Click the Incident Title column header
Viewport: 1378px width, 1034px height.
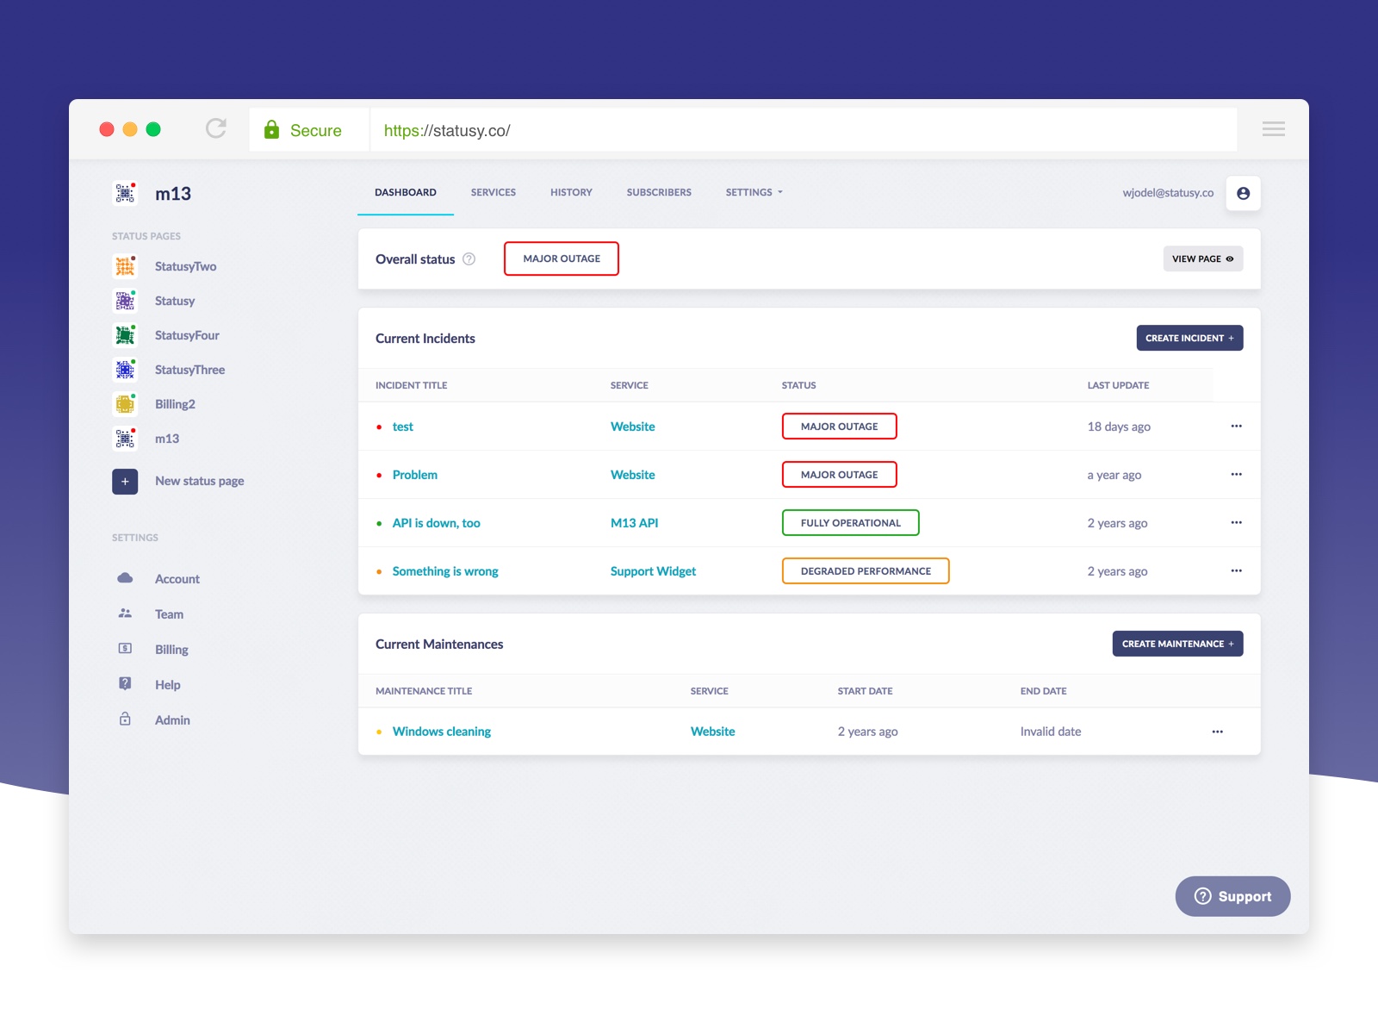[x=412, y=385]
